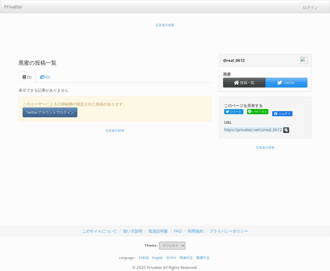
Task: Open 使い方説明 footer link
Action: coord(133,231)
